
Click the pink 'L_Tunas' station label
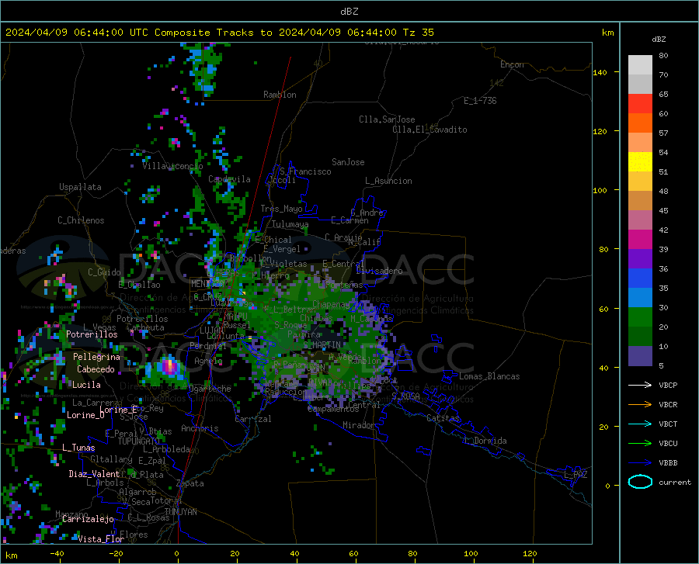[78, 448]
